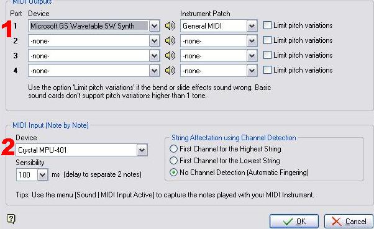Image resolution: width=374 pixels, height=229 pixels.
Task: Click the Cancel button
Action: tap(349, 222)
